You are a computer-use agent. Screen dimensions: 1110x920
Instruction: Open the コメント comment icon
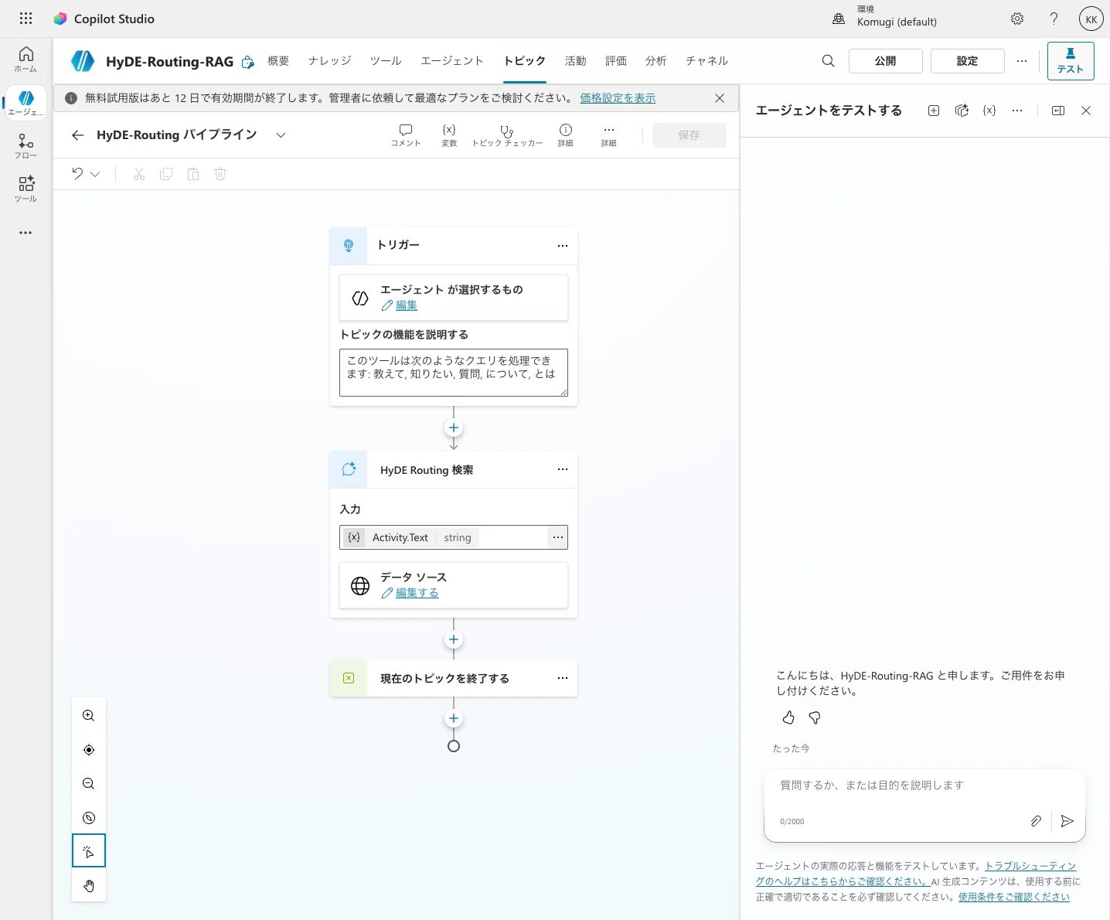coord(406,135)
